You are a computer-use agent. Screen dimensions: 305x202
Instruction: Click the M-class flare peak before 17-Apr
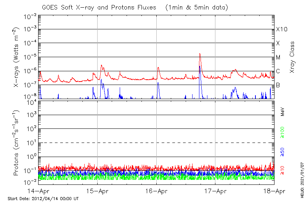pos(200,55)
